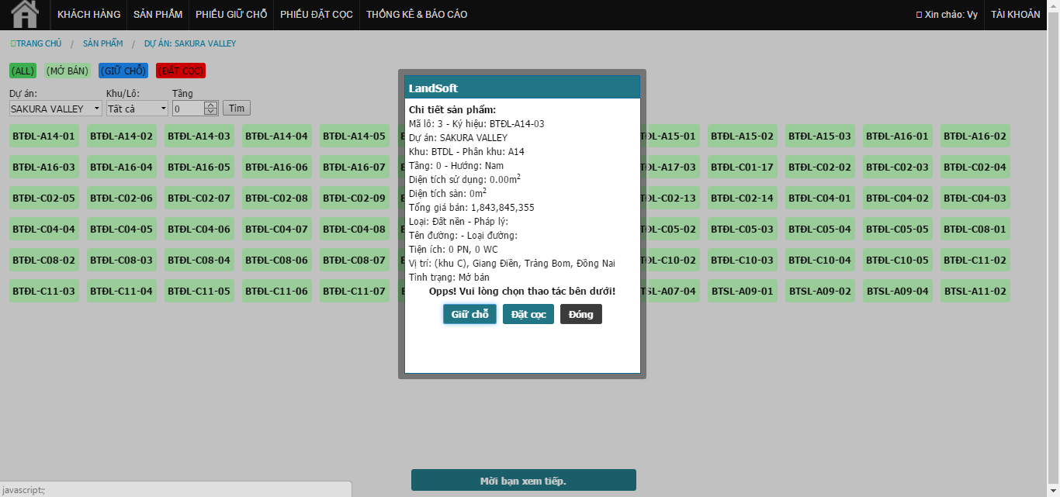Viewport: 1060px width, 497px height.
Task: Click the Đặt cọc button in dialog
Action: click(528, 314)
